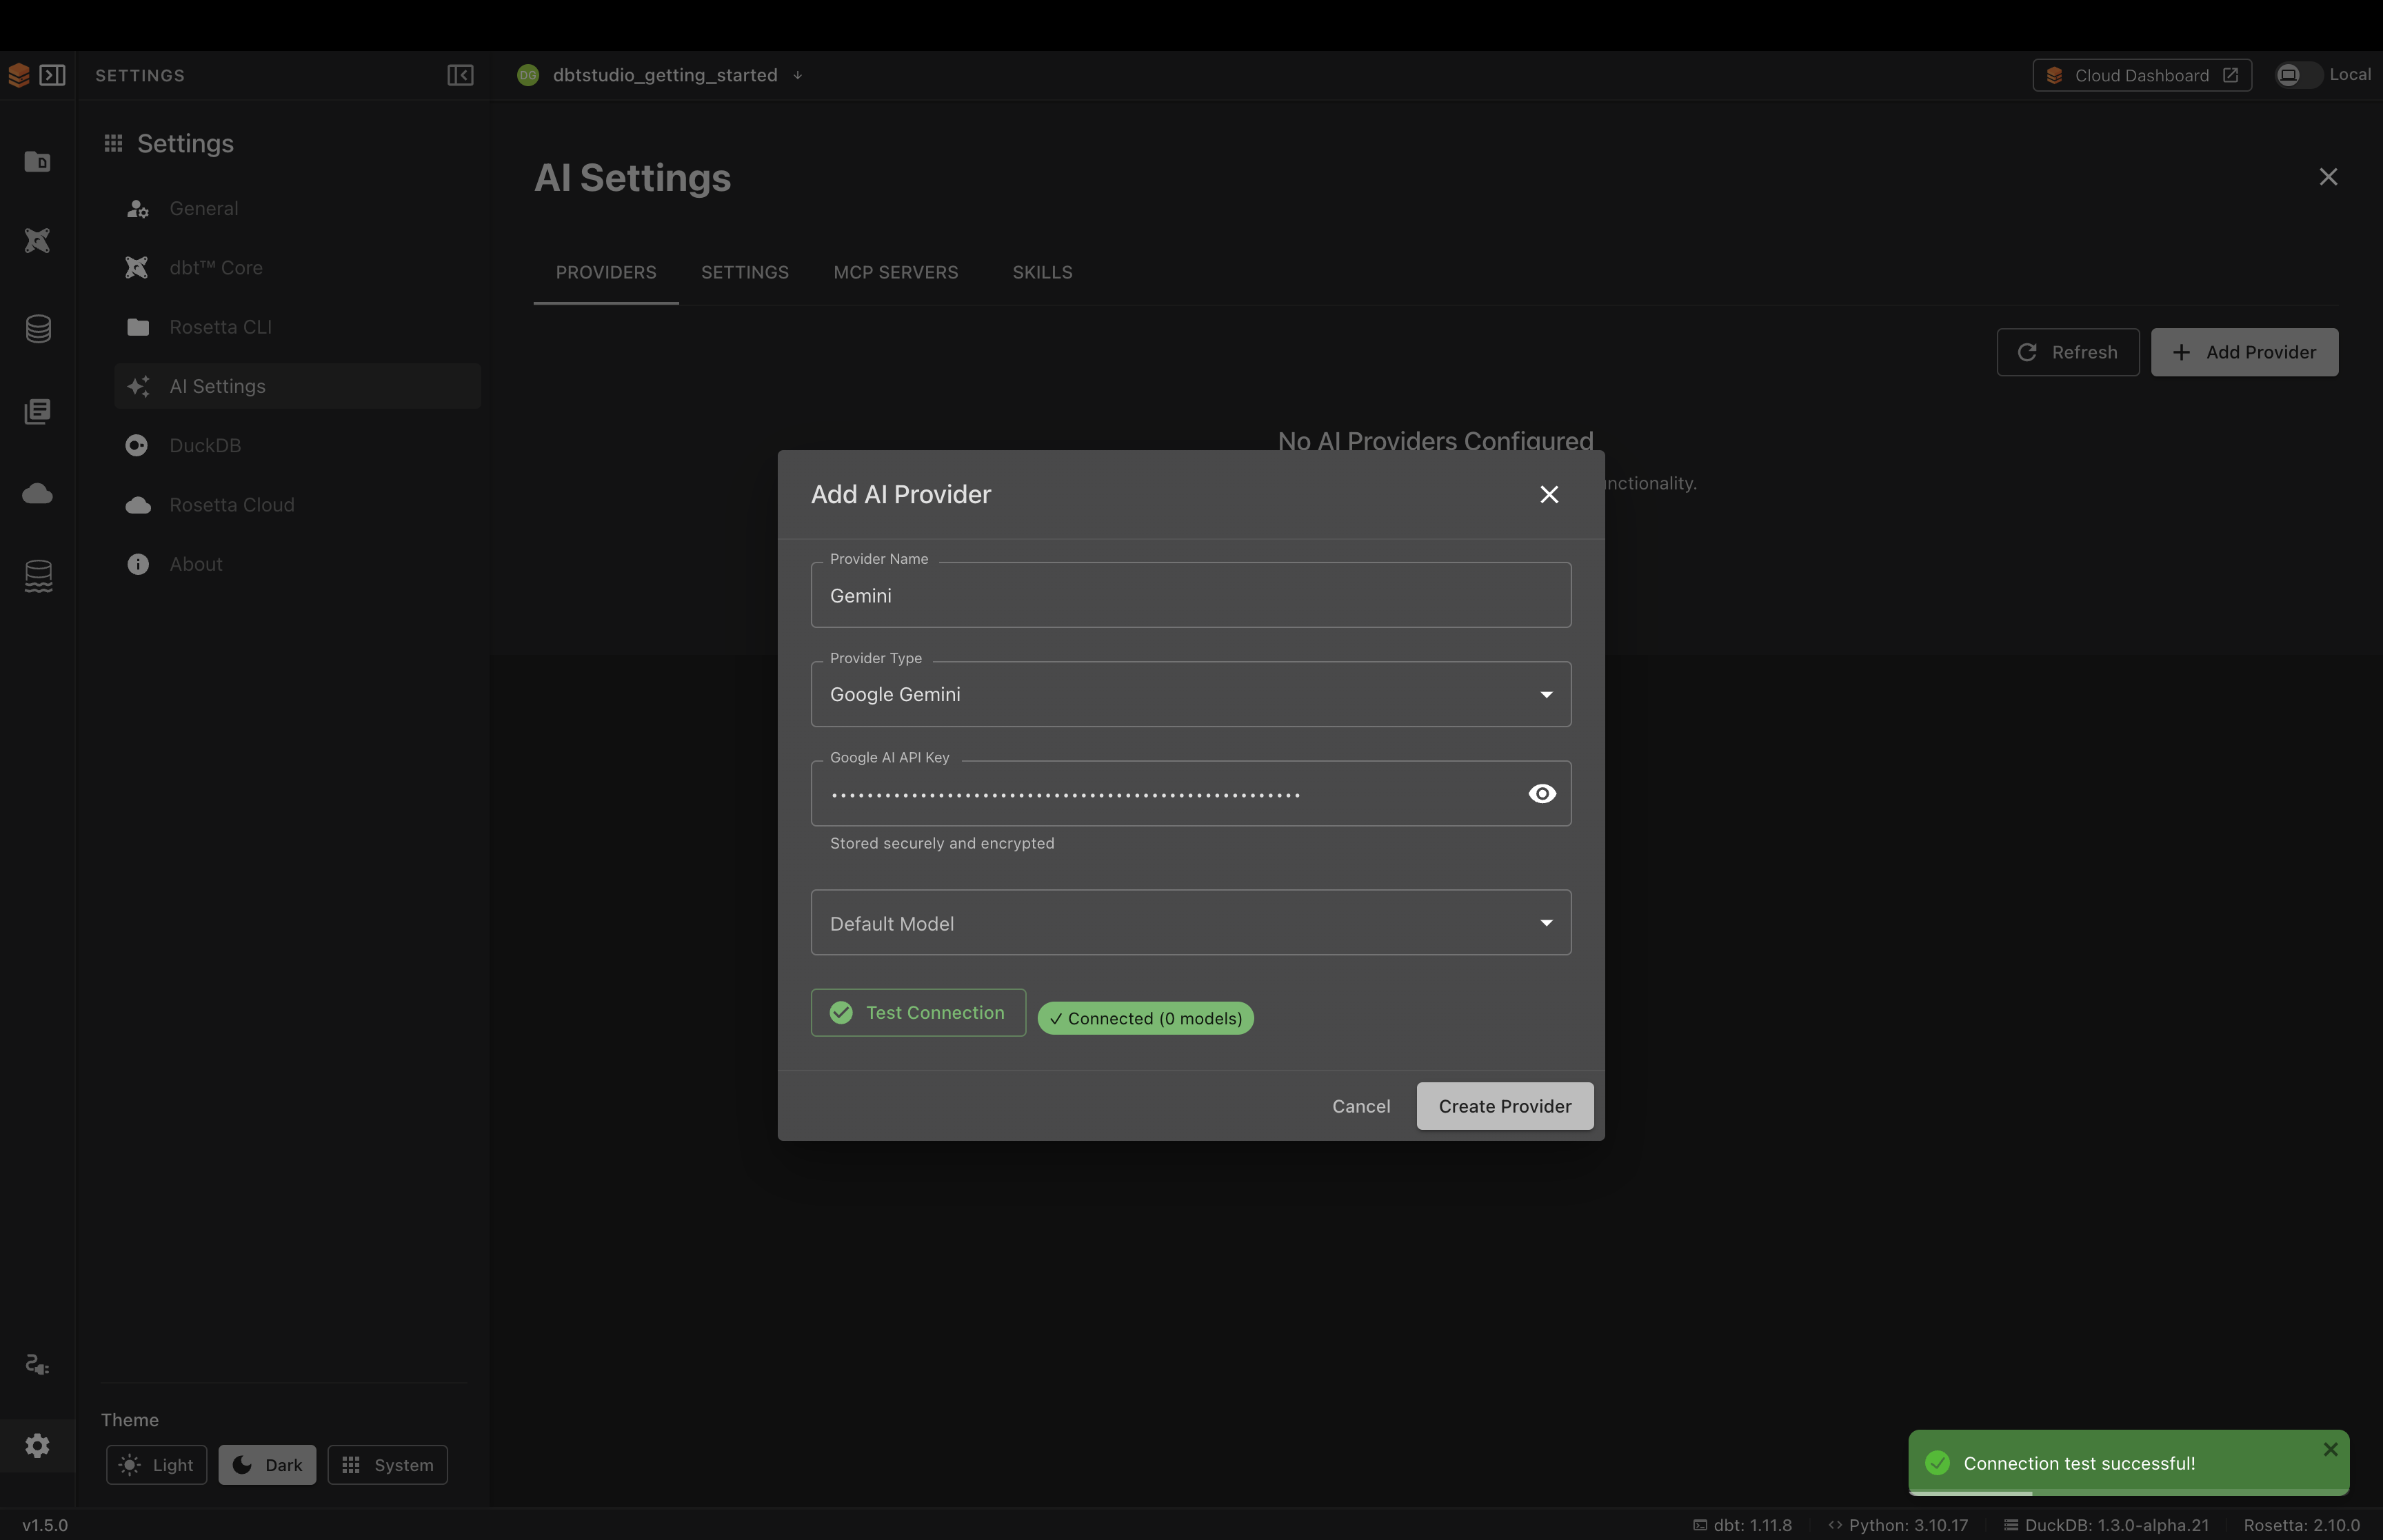The width and height of the screenshot is (2383, 1540).
Task: Open the cloud icon in left activity bar
Action: (x=37, y=493)
